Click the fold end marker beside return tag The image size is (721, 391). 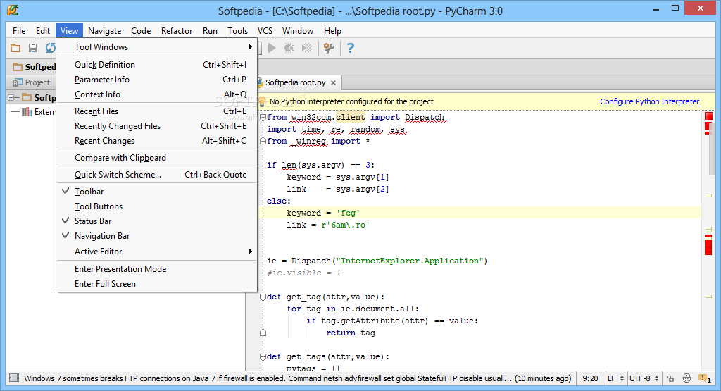coord(263,333)
